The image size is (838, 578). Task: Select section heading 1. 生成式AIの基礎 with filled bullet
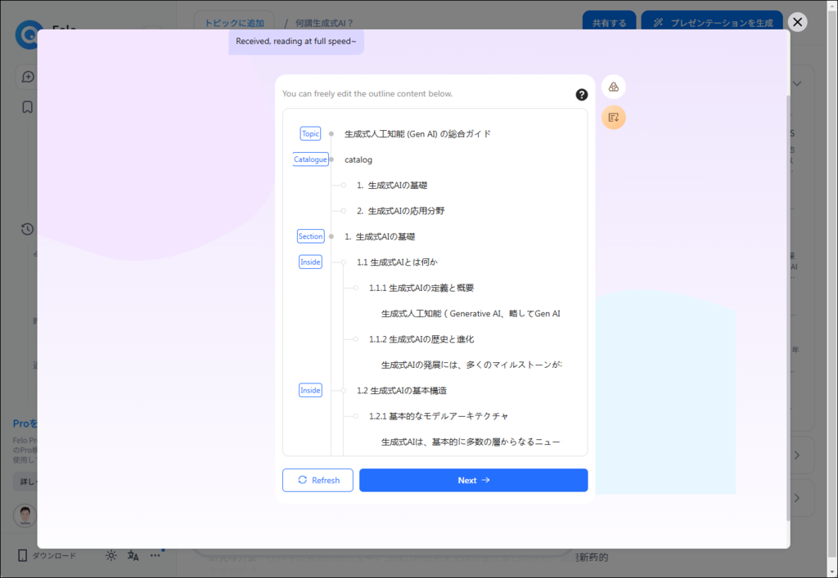pyautogui.click(x=380, y=236)
